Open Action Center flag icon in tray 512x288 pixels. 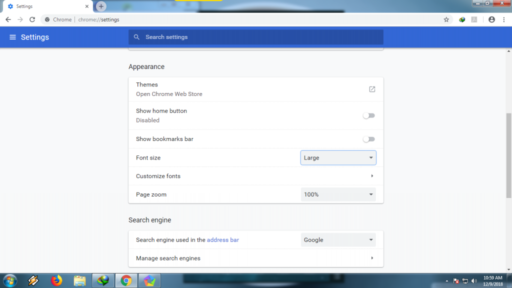coord(456,281)
